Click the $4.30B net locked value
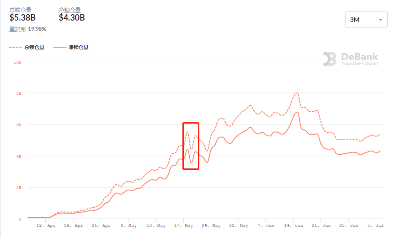The width and height of the screenshot is (395, 238). point(71,18)
